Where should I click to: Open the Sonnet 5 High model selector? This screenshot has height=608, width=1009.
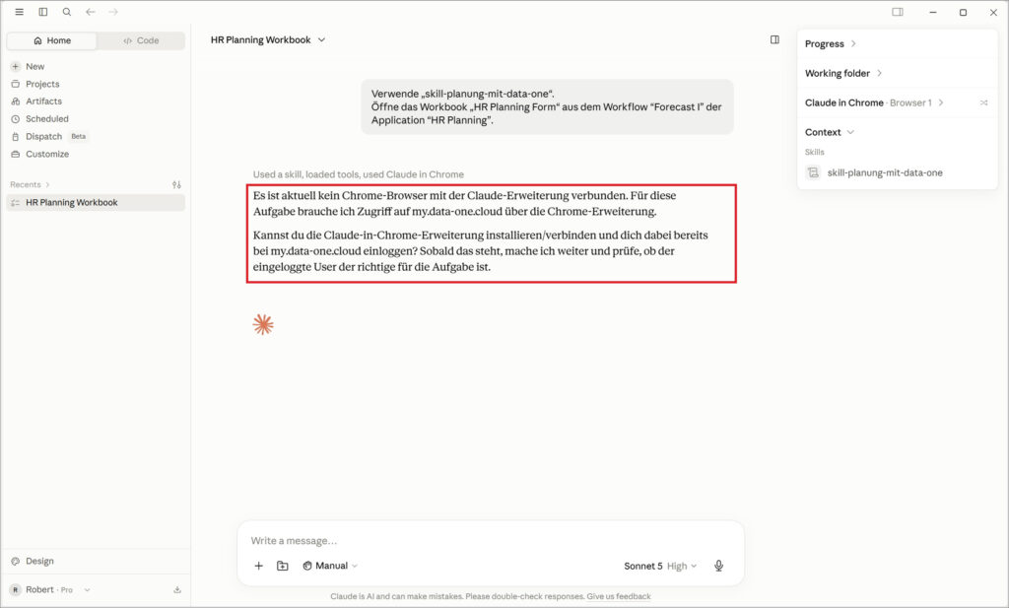point(660,567)
